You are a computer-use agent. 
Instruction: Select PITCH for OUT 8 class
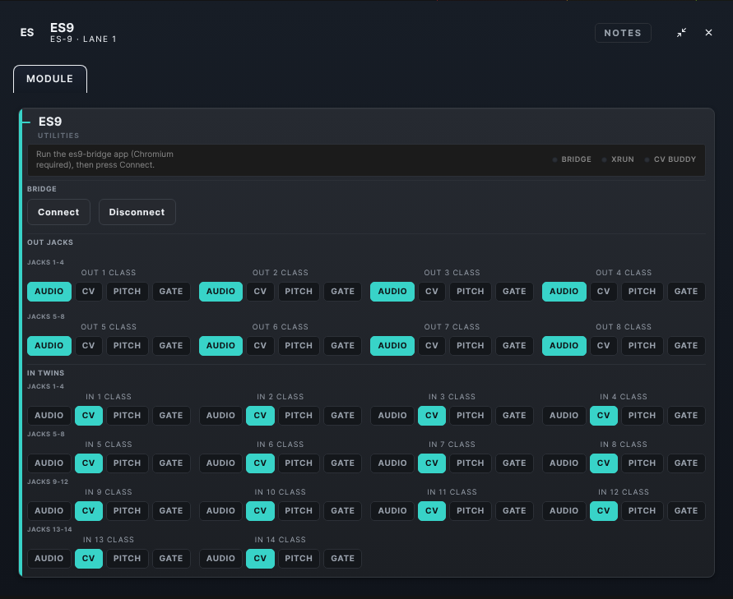click(x=642, y=345)
